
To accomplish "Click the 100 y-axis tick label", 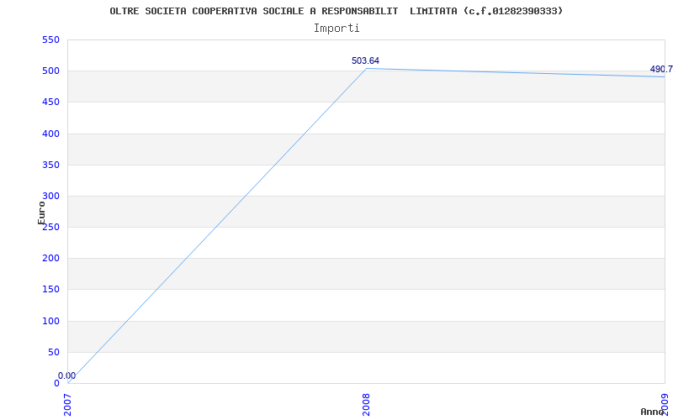I will coord(50,321).
